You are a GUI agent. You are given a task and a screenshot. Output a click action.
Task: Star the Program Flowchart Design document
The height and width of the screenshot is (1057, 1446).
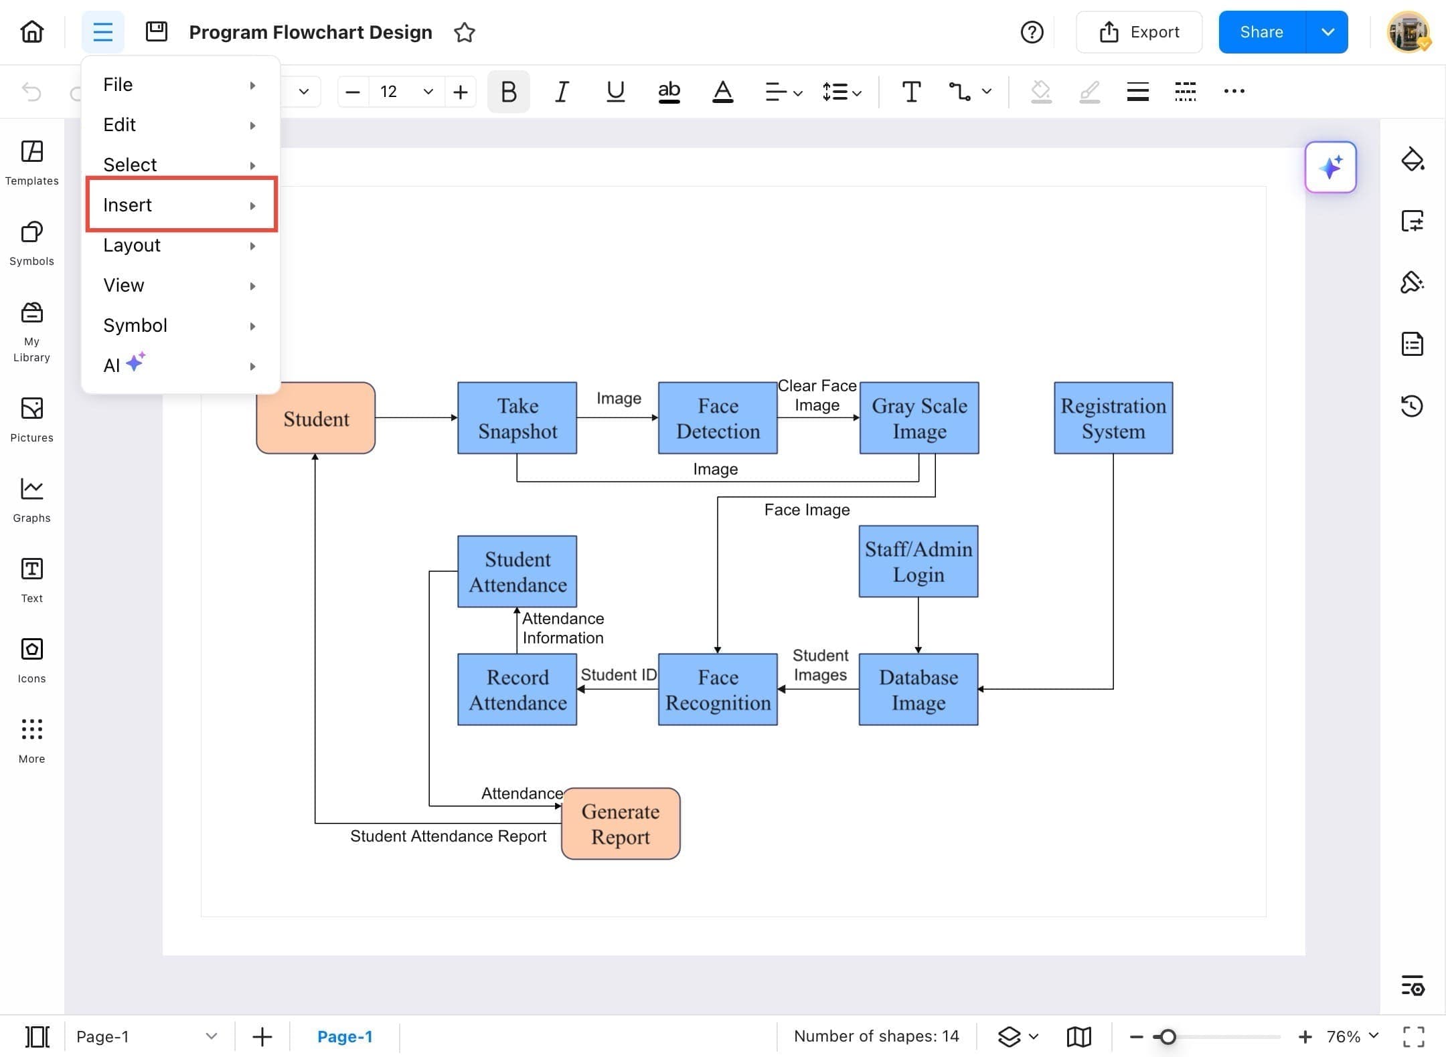(x=464, y=32)
